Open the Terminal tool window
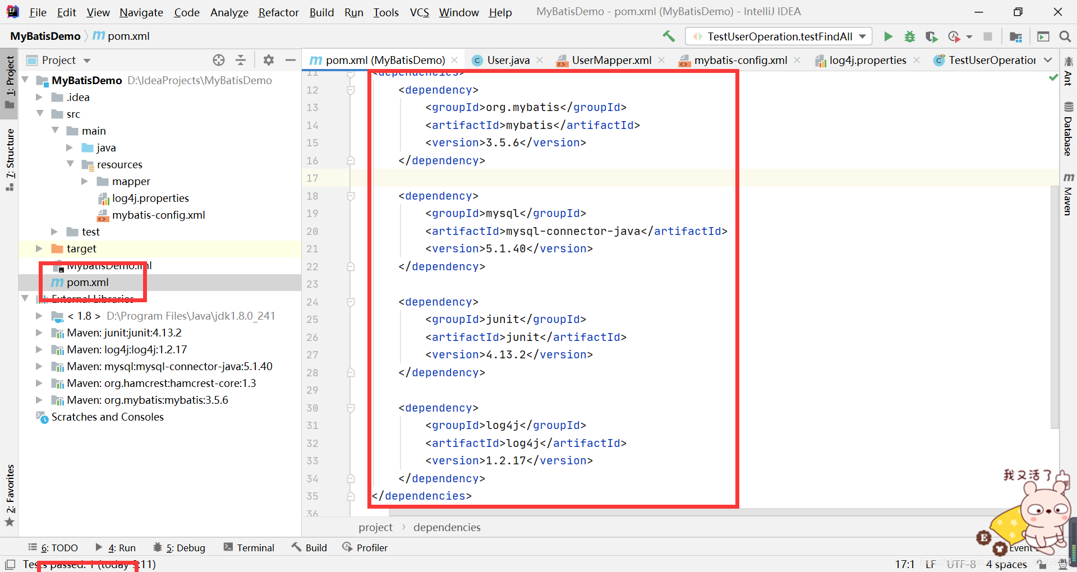The height and width of the screenshot is (572, 1077). (x=248, y=548)
